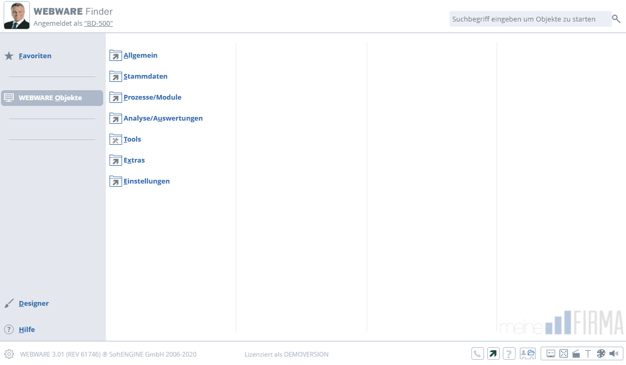
Task: Open the color palette icon
Action: pyautogui.click(x=601, y=354)
